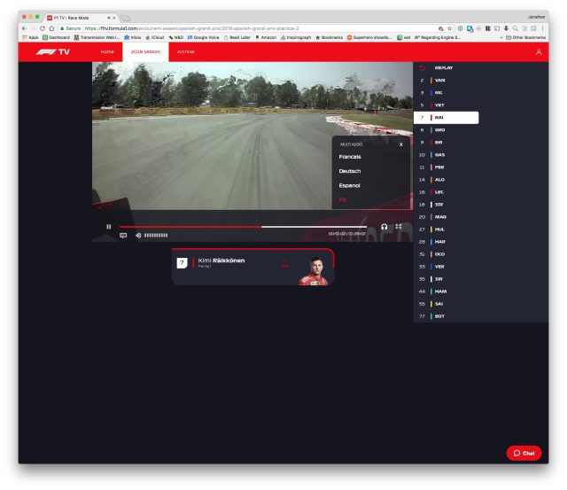Viewport: 567px width, 490px height.
Task: Click Kimi Räikkönen driver card
Action: 252,264
